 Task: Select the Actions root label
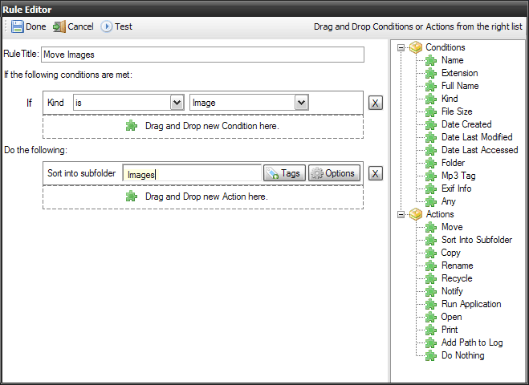pos(440,214)
